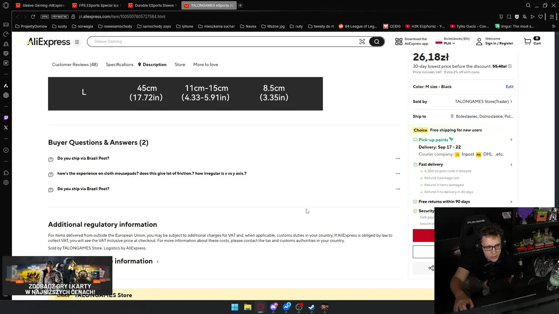Edit the selected color option
Screen dimensions: 559x314
[x=509, y=87]
